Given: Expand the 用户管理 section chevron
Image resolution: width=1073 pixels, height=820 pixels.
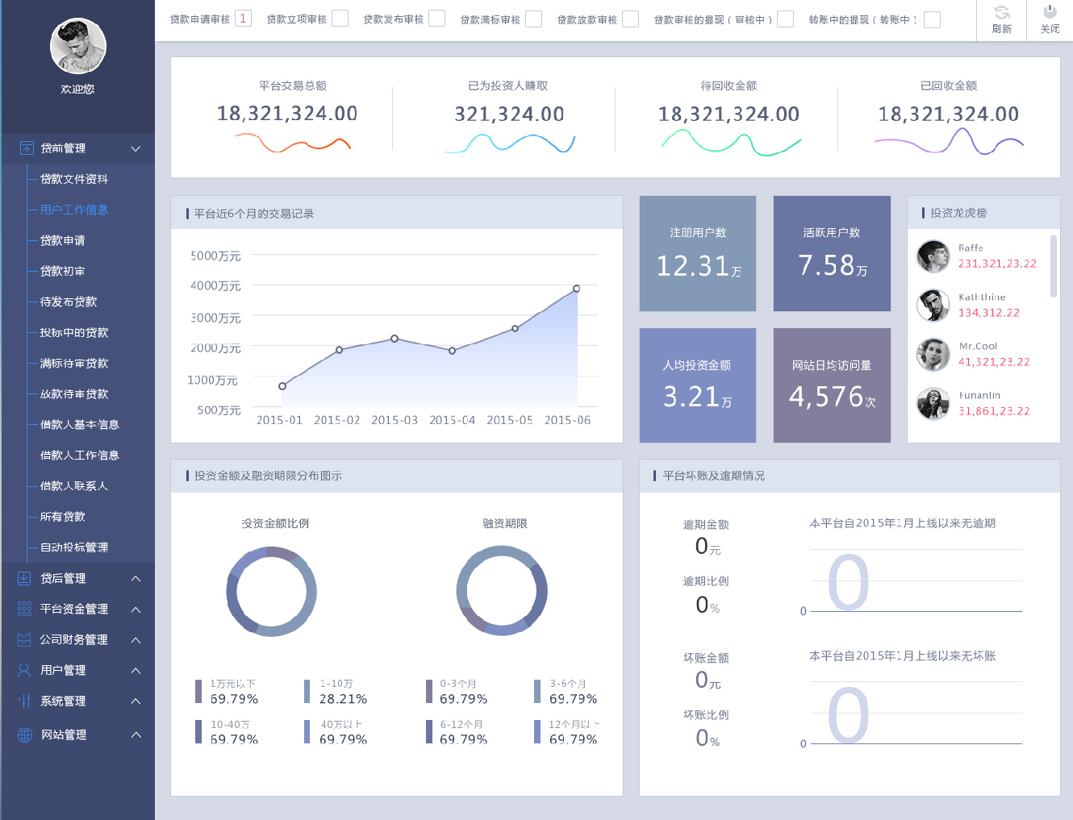Looking at the screenshot, I should tap(136, 670).
